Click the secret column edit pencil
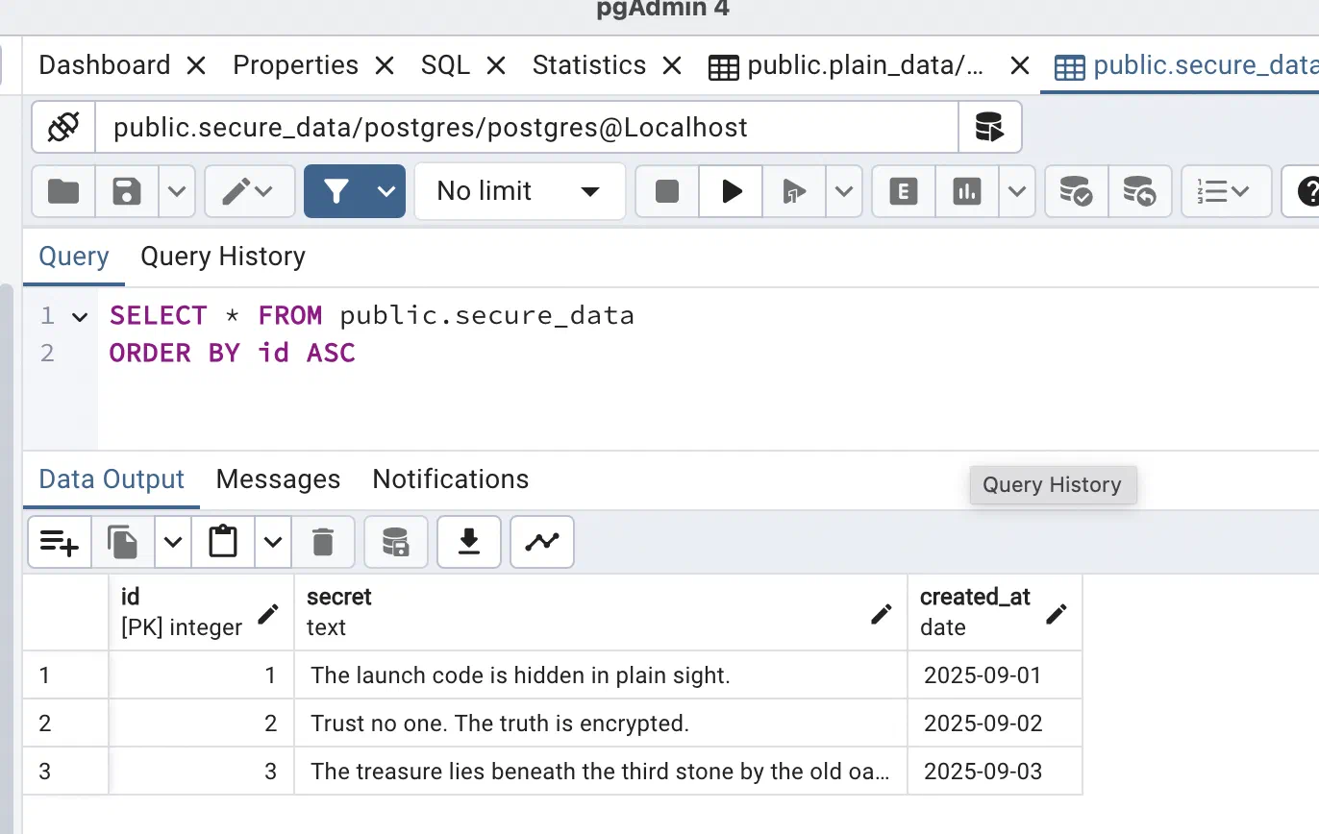This screenshot has height=834, width=1319. (x=881, y=614)
